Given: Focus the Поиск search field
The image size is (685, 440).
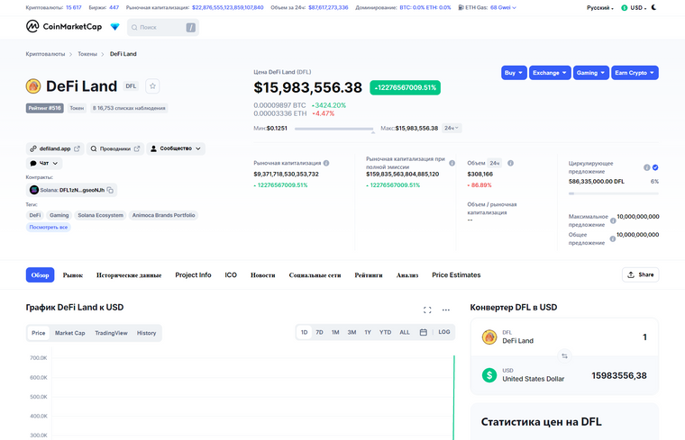Looking at the screenshot, I should pyautogui.click(x=163, y=28).
